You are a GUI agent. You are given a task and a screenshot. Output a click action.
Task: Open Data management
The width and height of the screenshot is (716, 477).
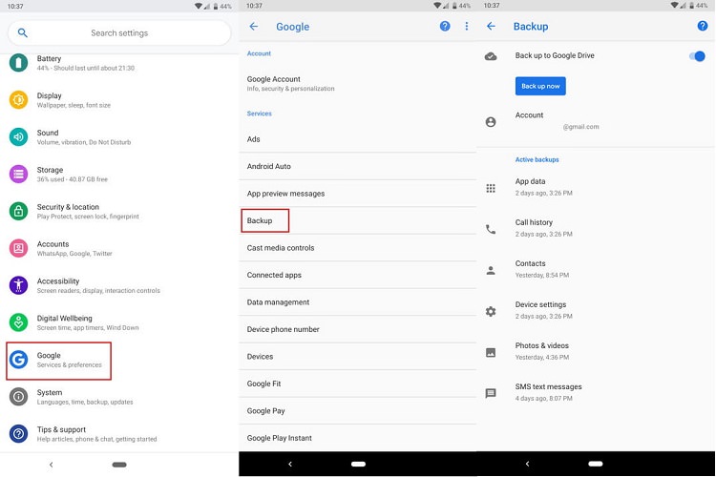(x=358, y=302)
